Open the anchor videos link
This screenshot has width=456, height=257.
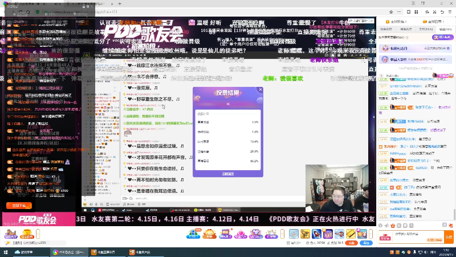(x=396, y=22)
